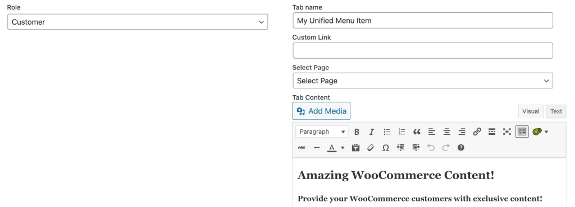Undo the last edit
Viewport: 575px width, 207px height.
(x=431, y=148)
